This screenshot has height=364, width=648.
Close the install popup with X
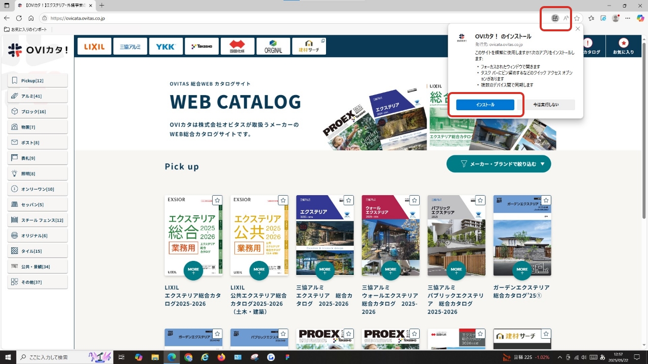coord(578,29)
